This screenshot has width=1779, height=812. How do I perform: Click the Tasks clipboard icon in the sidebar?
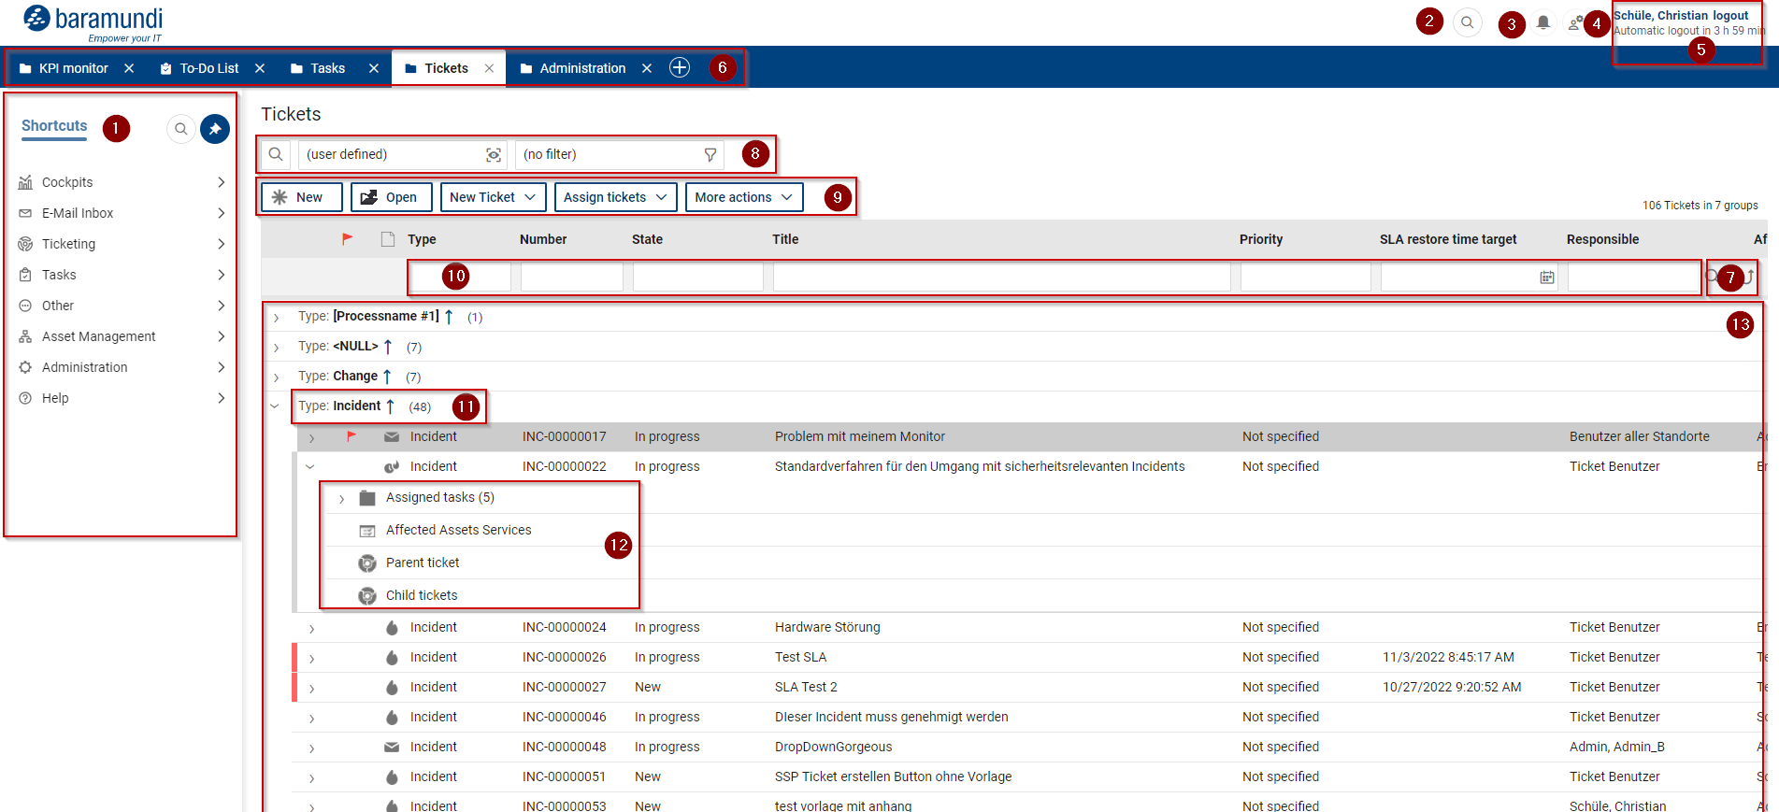point(25,275)
